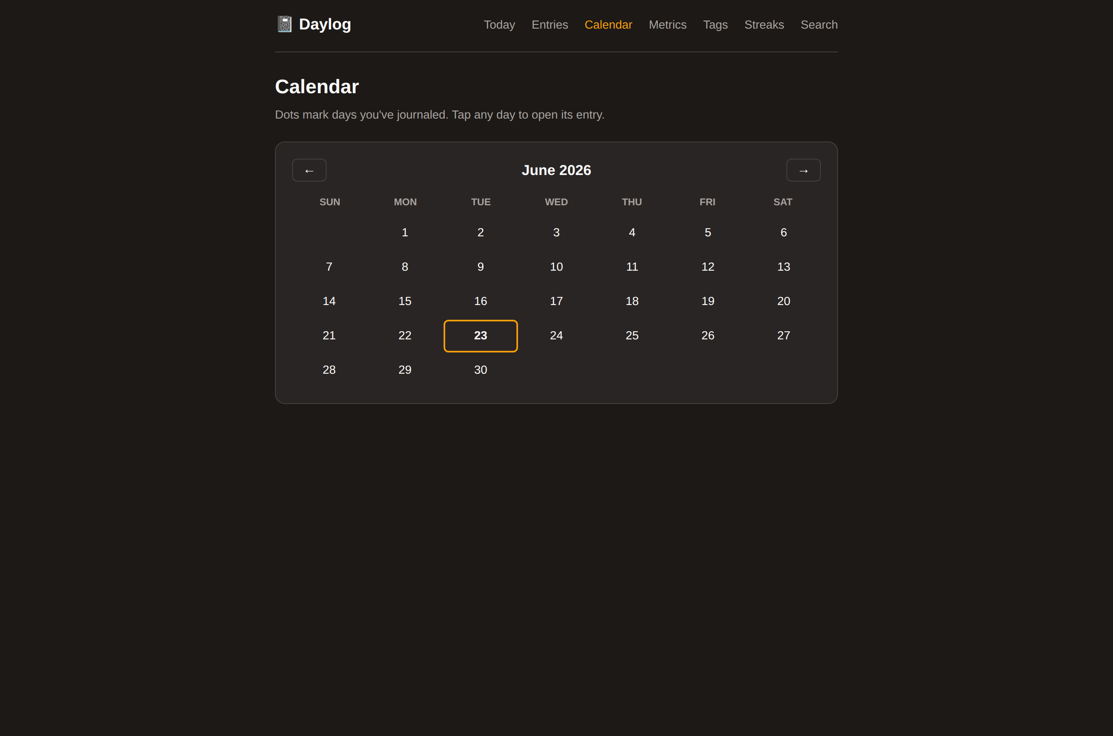Image resolution: width=1113 pixels, height=736 pixels.
Task: Open the Today page
Action: click(x=499, y=25)
